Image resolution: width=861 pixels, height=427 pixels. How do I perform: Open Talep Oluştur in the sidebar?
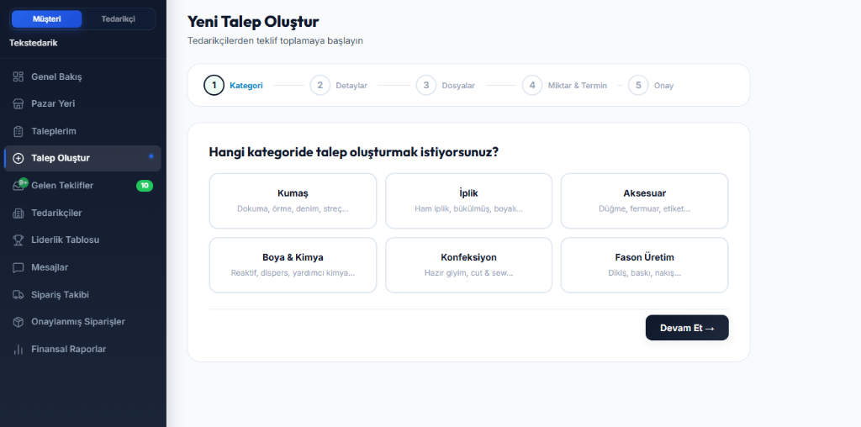pyautogui.click(x=82, y=158)
